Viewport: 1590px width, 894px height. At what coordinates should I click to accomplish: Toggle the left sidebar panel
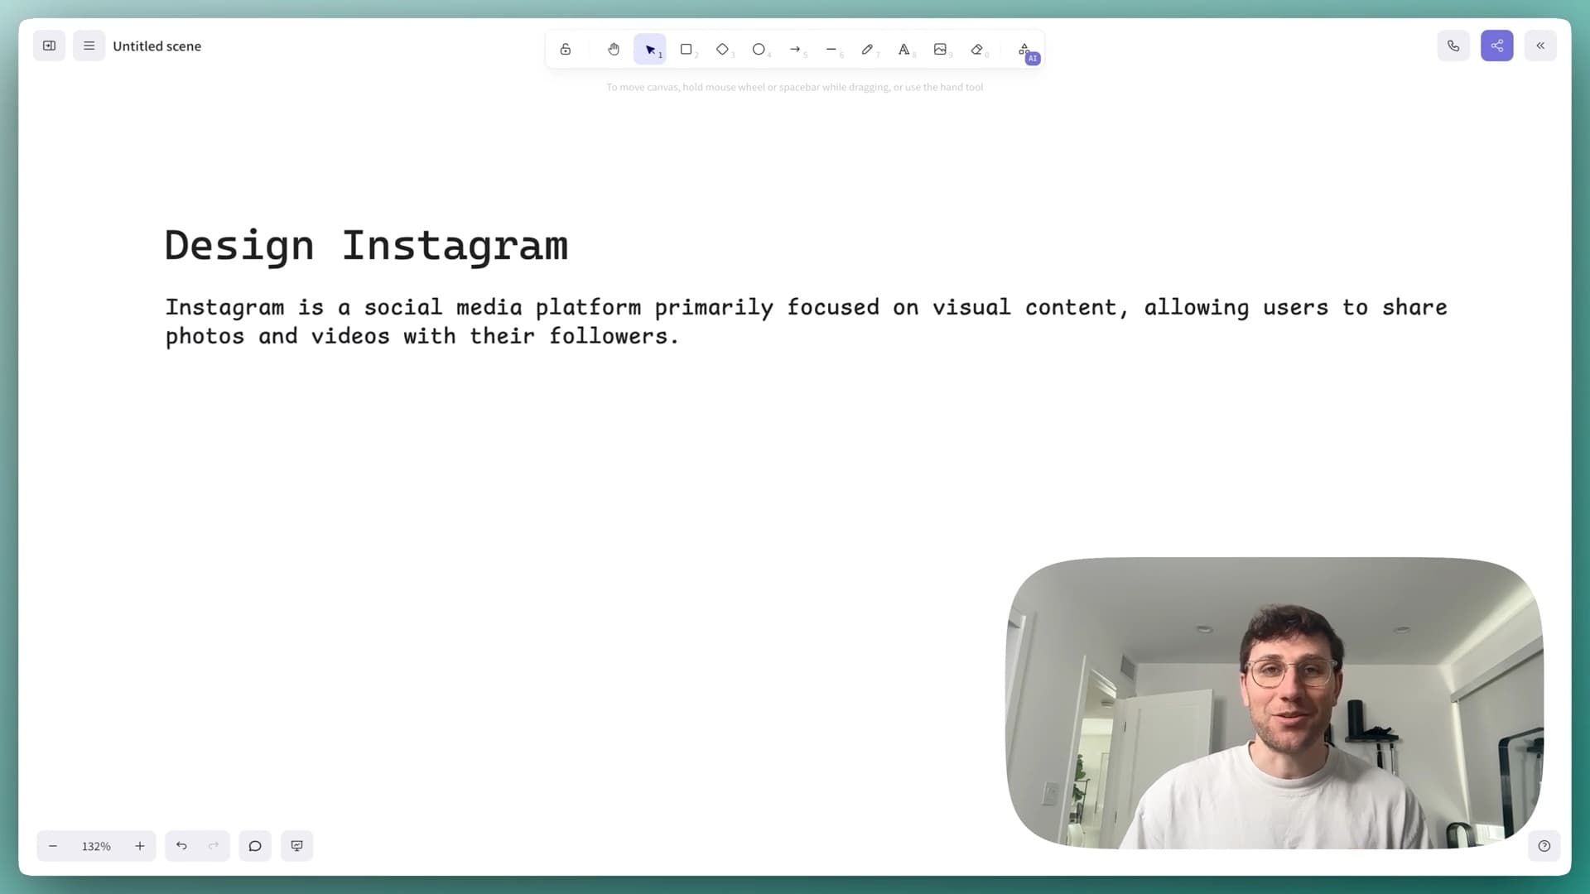pos(50,46)
